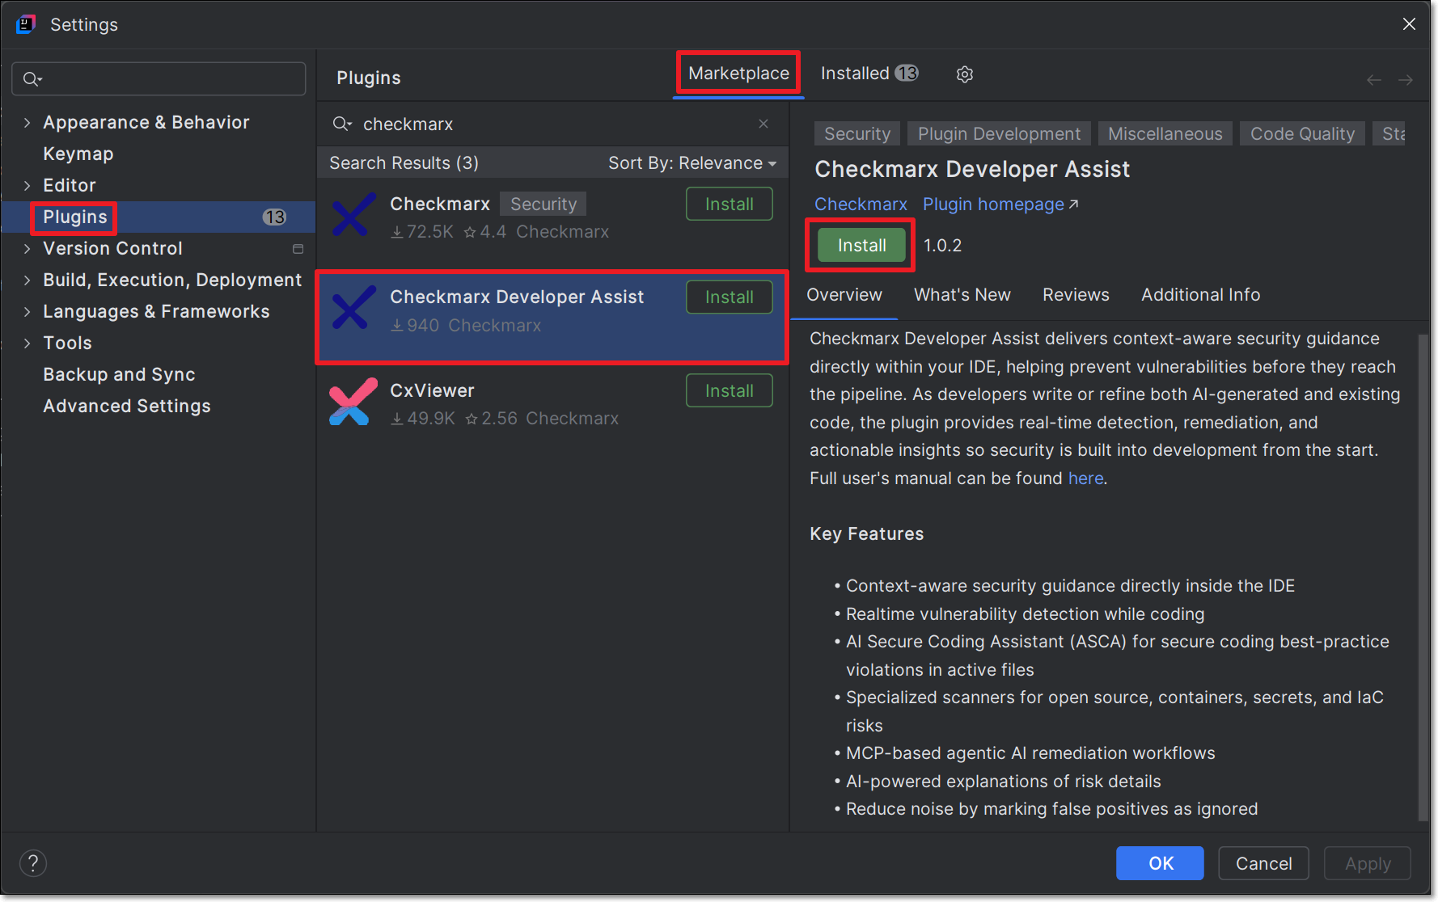Expand Languages & Frameworks section
Screen dimensions: 1438x902
27,312
